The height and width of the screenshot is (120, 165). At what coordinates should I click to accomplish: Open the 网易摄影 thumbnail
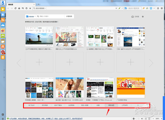coord(39,88)
